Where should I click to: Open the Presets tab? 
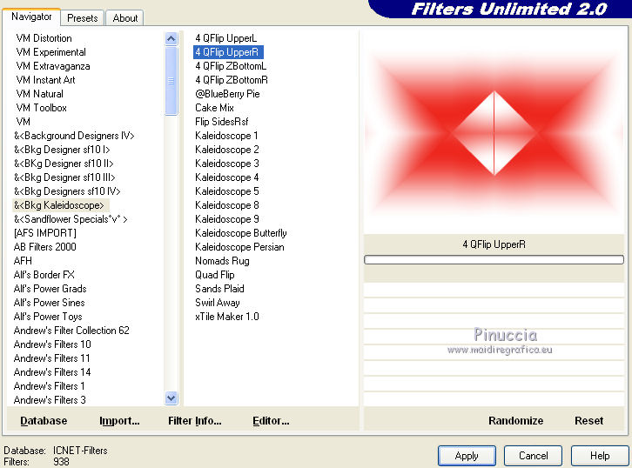click(x=82, y=18)
